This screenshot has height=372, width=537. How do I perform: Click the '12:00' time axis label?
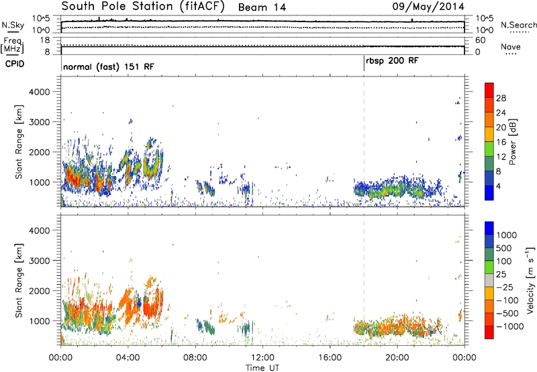(x=262, y=358)
